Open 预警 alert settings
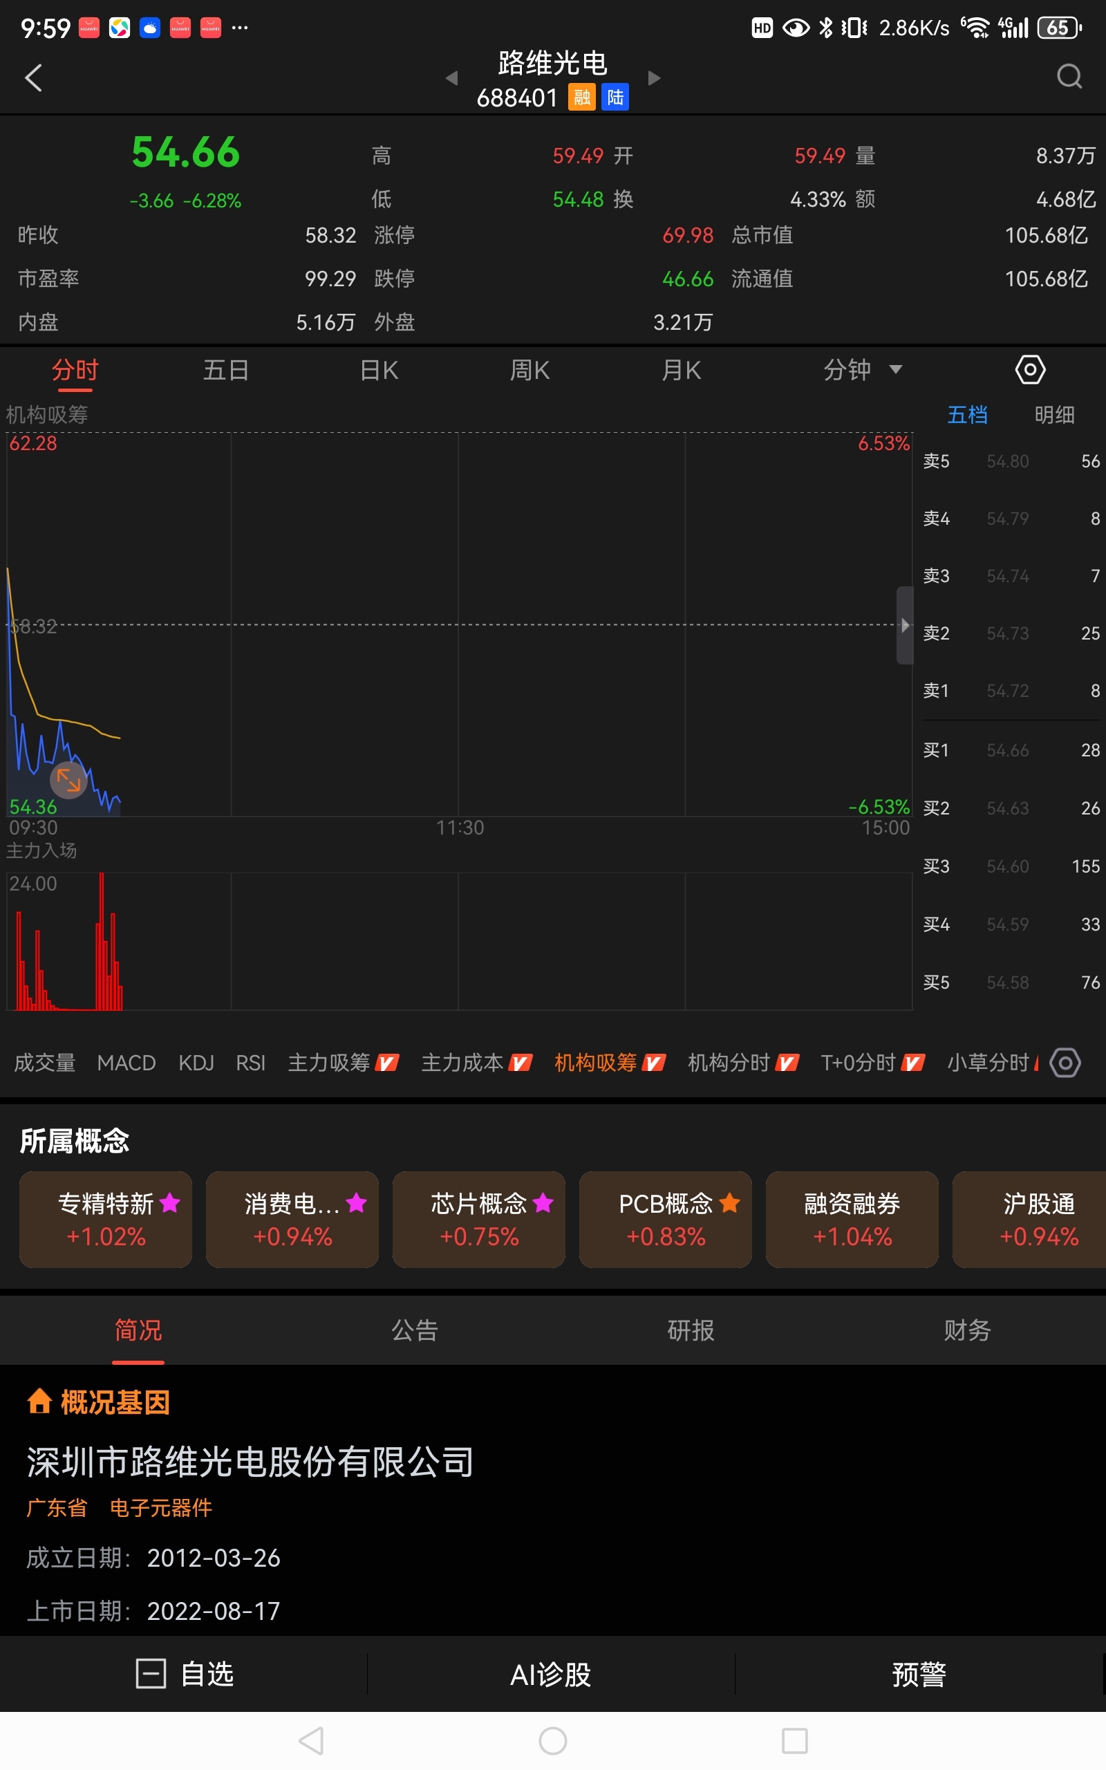The height and width of the screenshot is (1770, 1106). 919,1673
